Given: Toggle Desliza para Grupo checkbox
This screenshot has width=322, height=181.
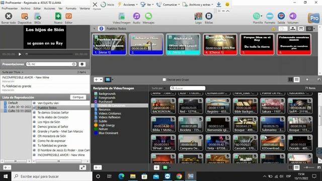Looking at the screenshot, I should 164,79.
